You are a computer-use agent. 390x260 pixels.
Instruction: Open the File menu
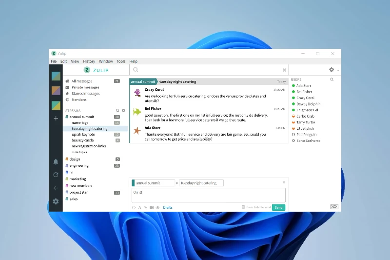coord(54,61)
